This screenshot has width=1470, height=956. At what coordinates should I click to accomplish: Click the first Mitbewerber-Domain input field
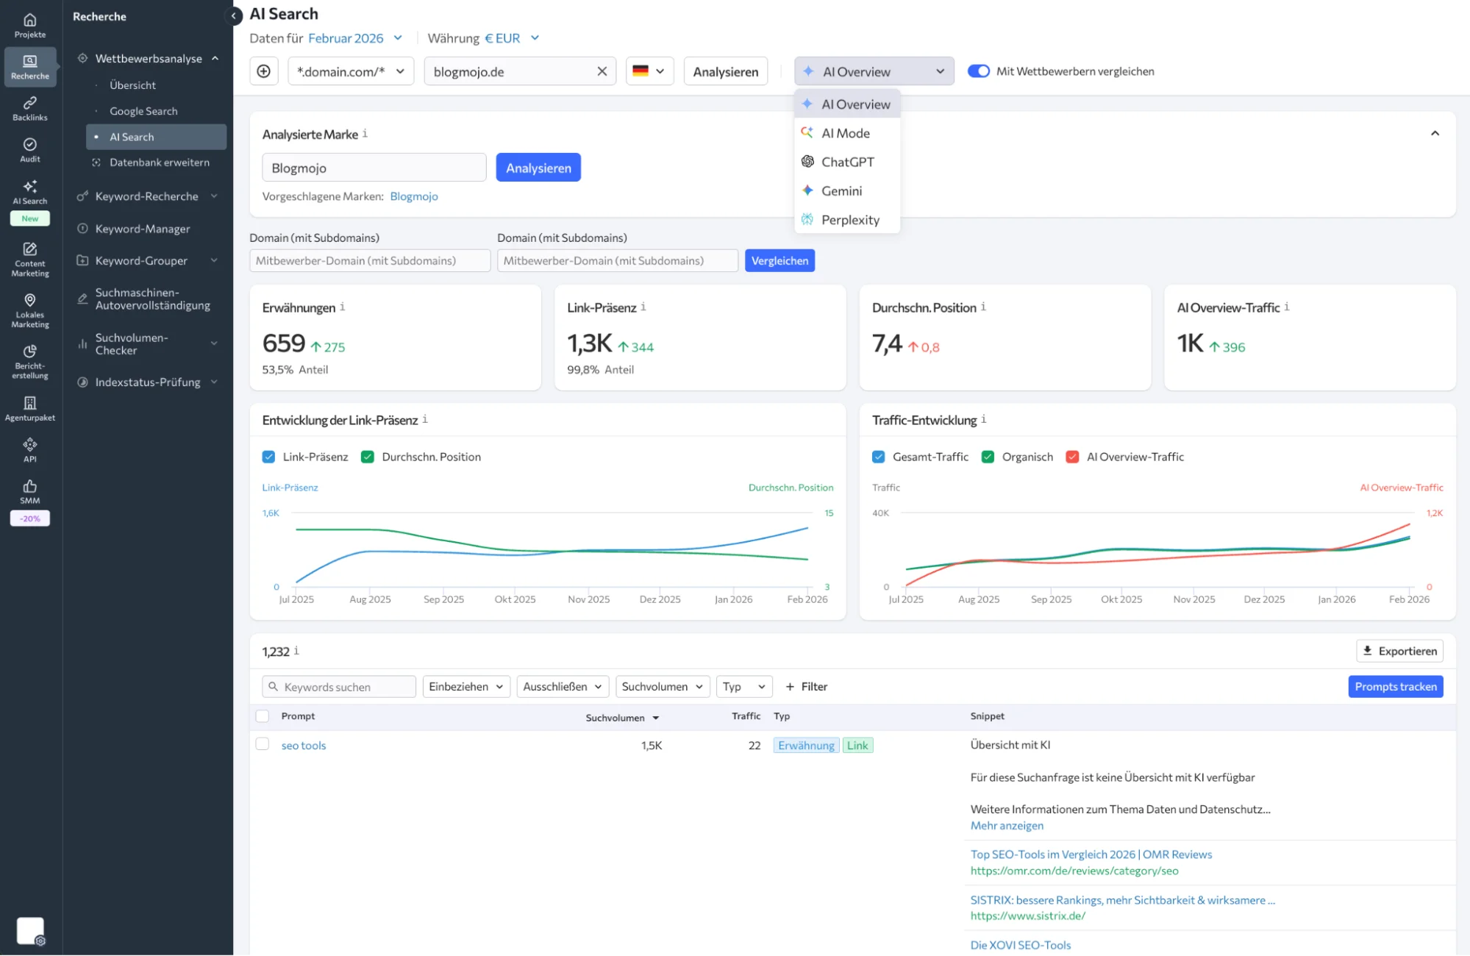370,260
